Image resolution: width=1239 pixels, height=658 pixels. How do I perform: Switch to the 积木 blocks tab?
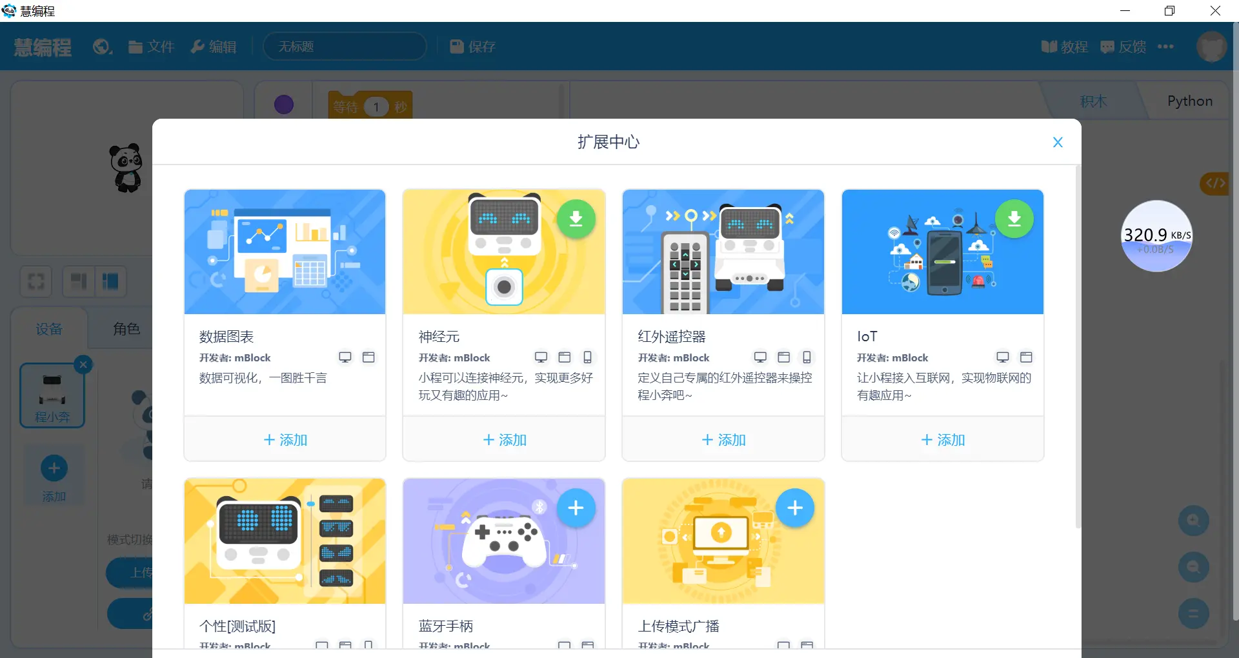point(1093,101)
